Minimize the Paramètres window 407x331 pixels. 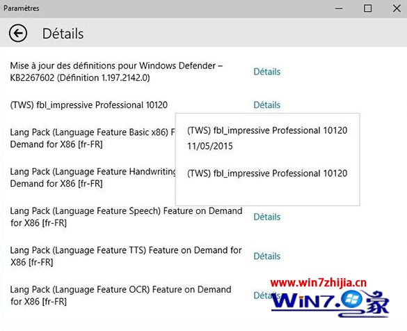[339, 8]
